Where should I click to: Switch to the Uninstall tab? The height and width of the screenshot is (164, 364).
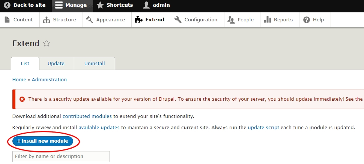95,64
